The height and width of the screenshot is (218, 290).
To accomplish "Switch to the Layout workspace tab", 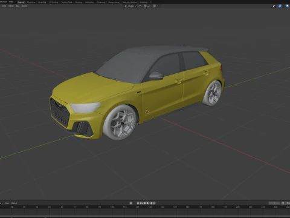I will [x=21, y=2].
